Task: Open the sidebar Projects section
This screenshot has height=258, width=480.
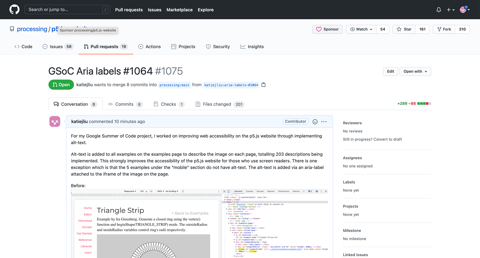Action: tap(350, 206)
